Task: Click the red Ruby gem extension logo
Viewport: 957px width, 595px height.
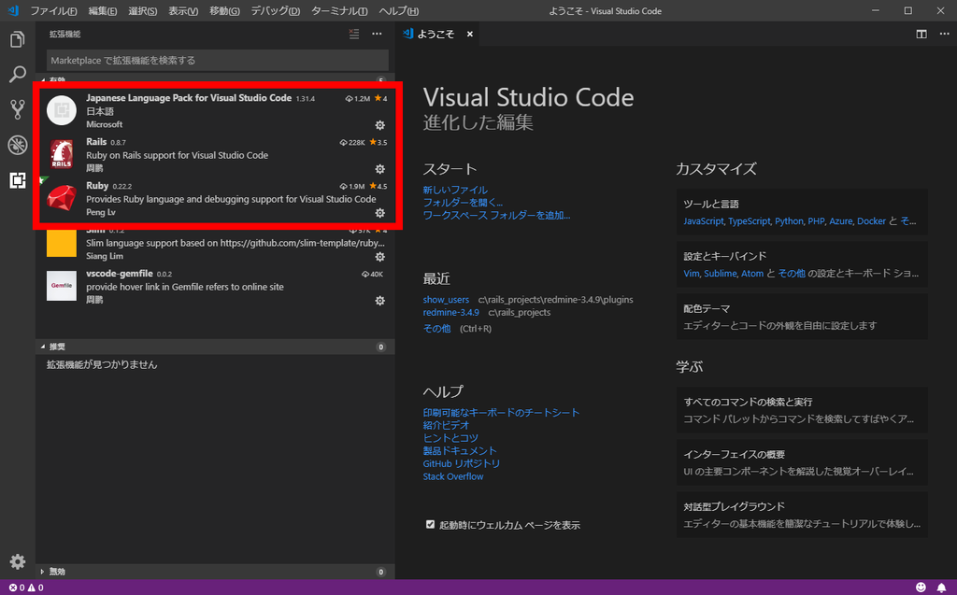Action: pos(62,198)
